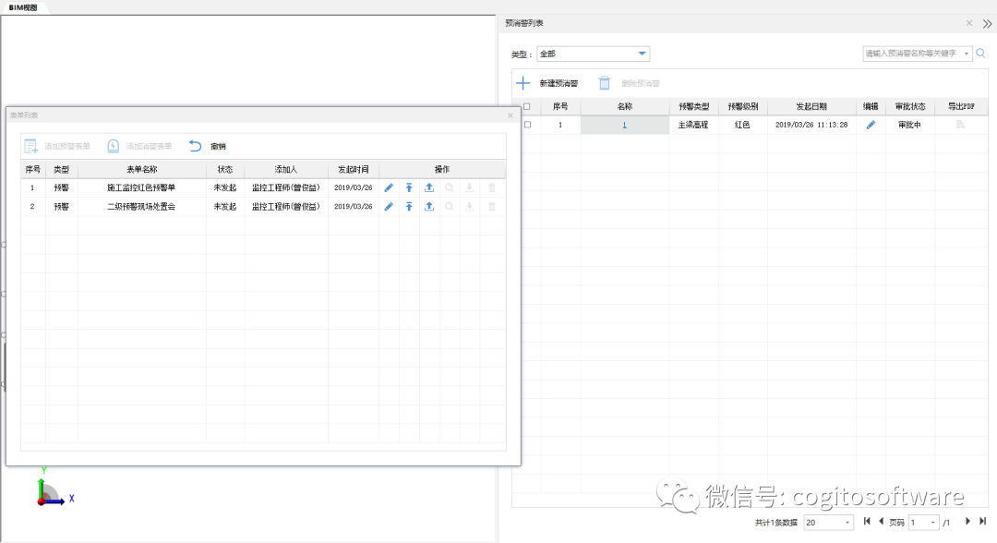Collapse 预消警列表 panel with double chevron
The width and height of the screenshot is (997, 543).
point(987,24)
